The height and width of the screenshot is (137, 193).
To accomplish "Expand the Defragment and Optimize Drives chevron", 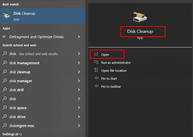I will (x=79, y=37).
